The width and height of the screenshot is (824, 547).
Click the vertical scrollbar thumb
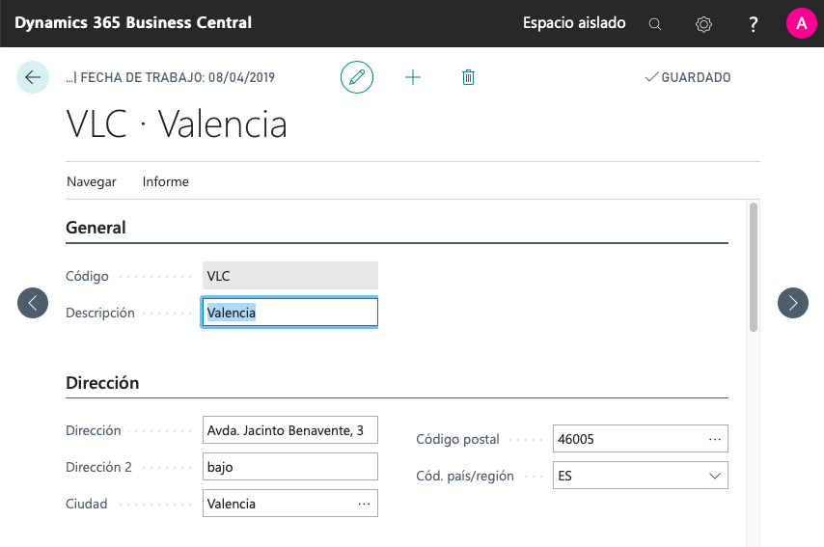[754, 266]
